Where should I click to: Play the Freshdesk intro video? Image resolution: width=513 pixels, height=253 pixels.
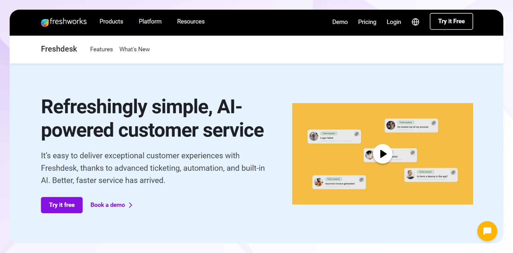click(382, 154)
